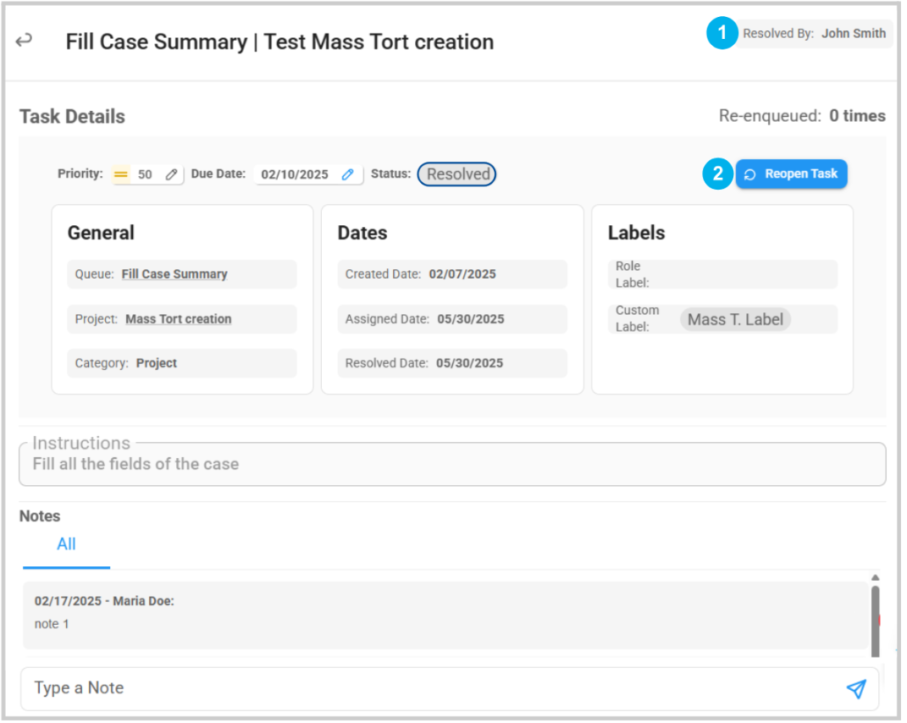Edit priority with the pencil icon

[x=172, y=174]
